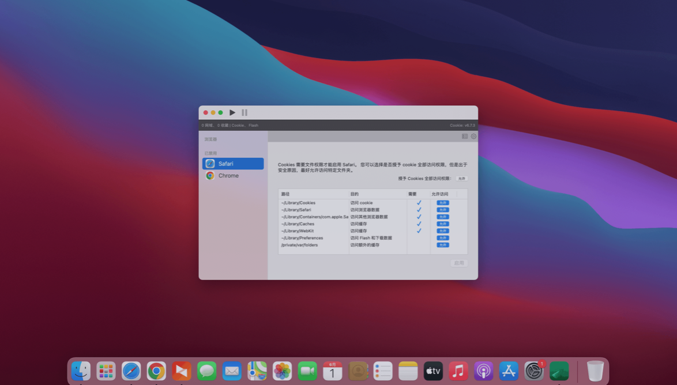Image resolution: width=677 pixels, height=385 pixels.
Task: Select Safari in the browsers sidebar
Action: (232, 163)
